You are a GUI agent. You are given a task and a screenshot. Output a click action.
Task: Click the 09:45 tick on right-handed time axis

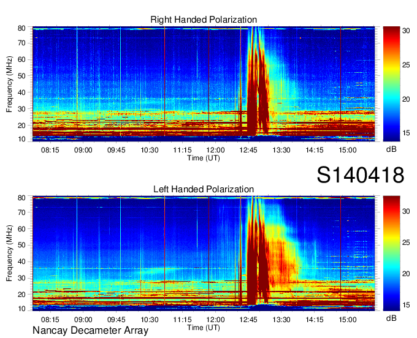click(117, 150)
